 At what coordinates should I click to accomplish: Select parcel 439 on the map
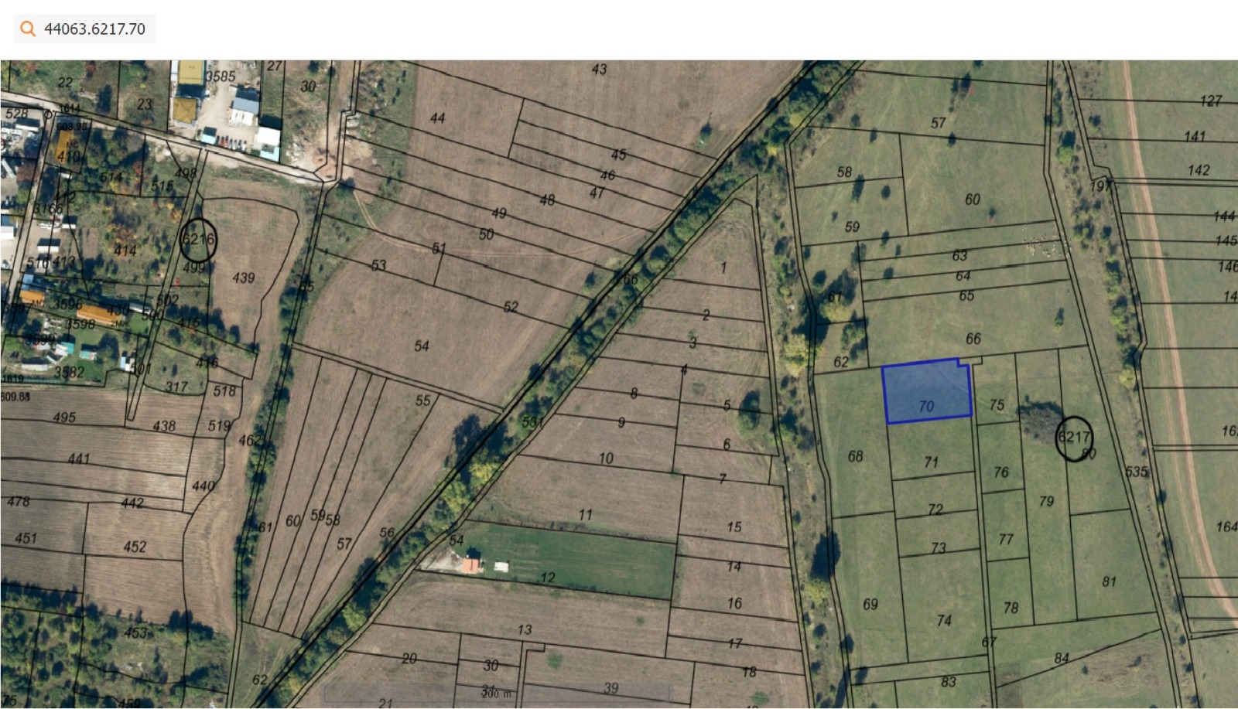coord(243,278)
